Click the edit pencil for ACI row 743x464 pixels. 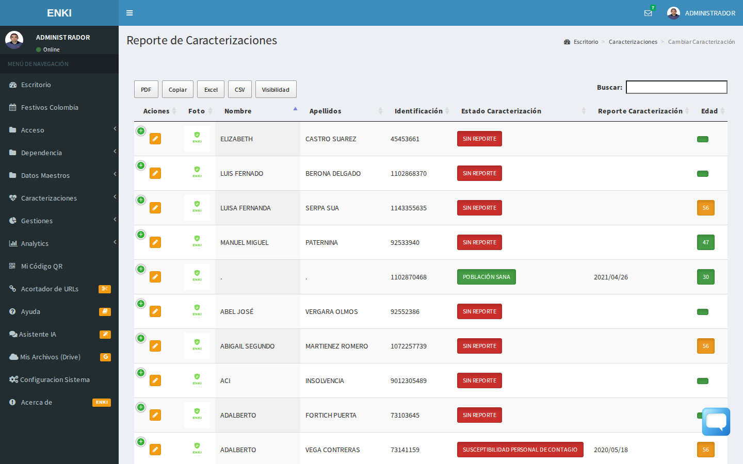tap(155, 380)
